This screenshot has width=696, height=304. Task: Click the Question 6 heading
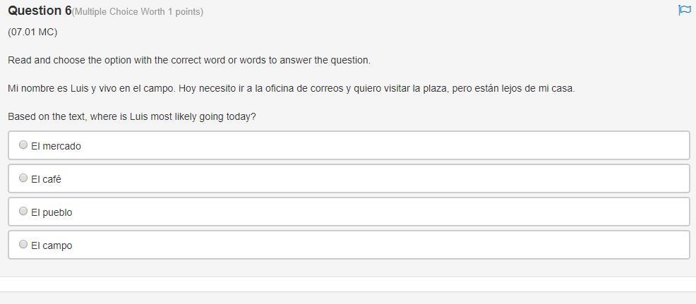click(x=40, y=11)
